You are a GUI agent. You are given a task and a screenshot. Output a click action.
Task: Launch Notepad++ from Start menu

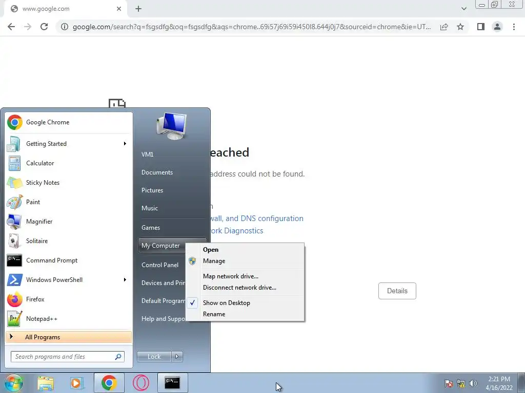(69, 318)
